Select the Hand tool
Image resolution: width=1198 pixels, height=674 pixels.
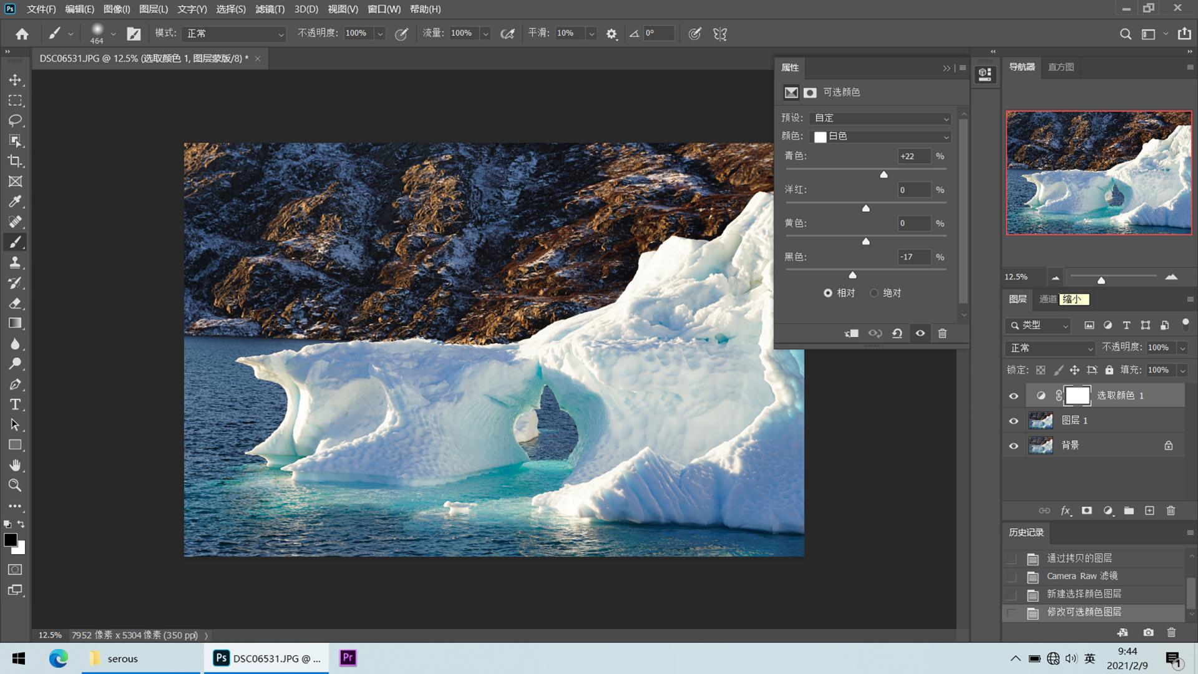click(x=15, y=465)
